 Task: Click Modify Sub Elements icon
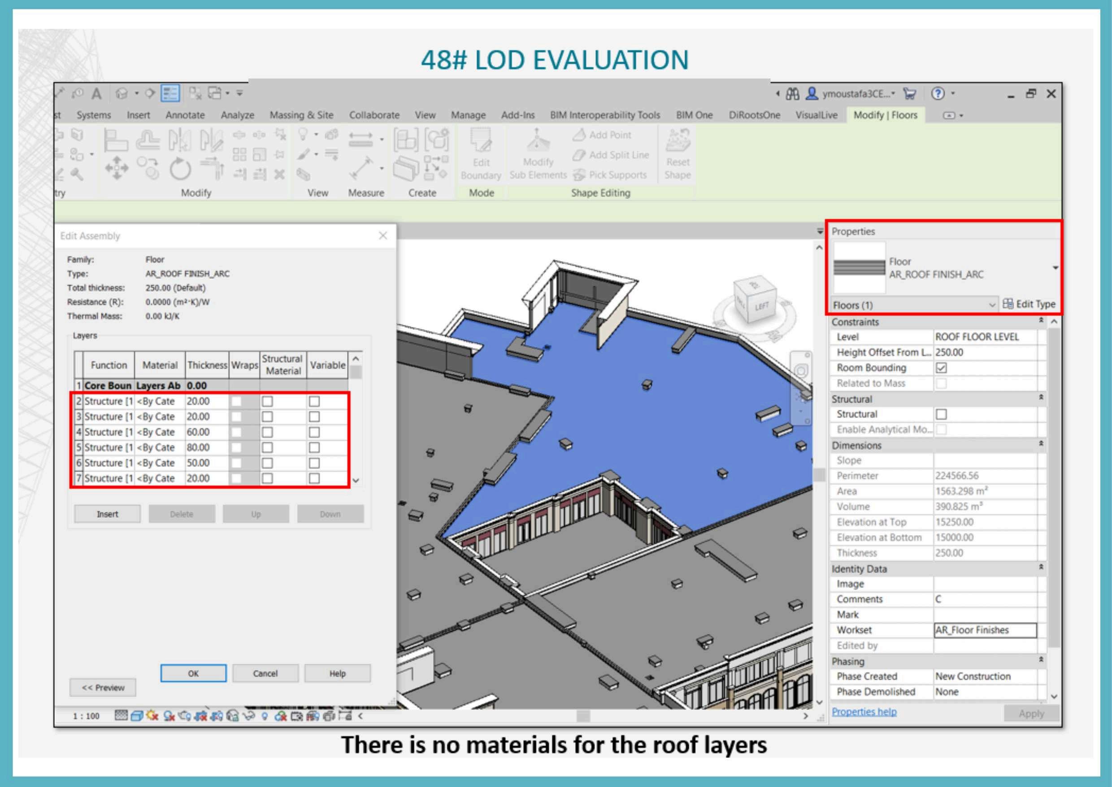coord(537,140)
